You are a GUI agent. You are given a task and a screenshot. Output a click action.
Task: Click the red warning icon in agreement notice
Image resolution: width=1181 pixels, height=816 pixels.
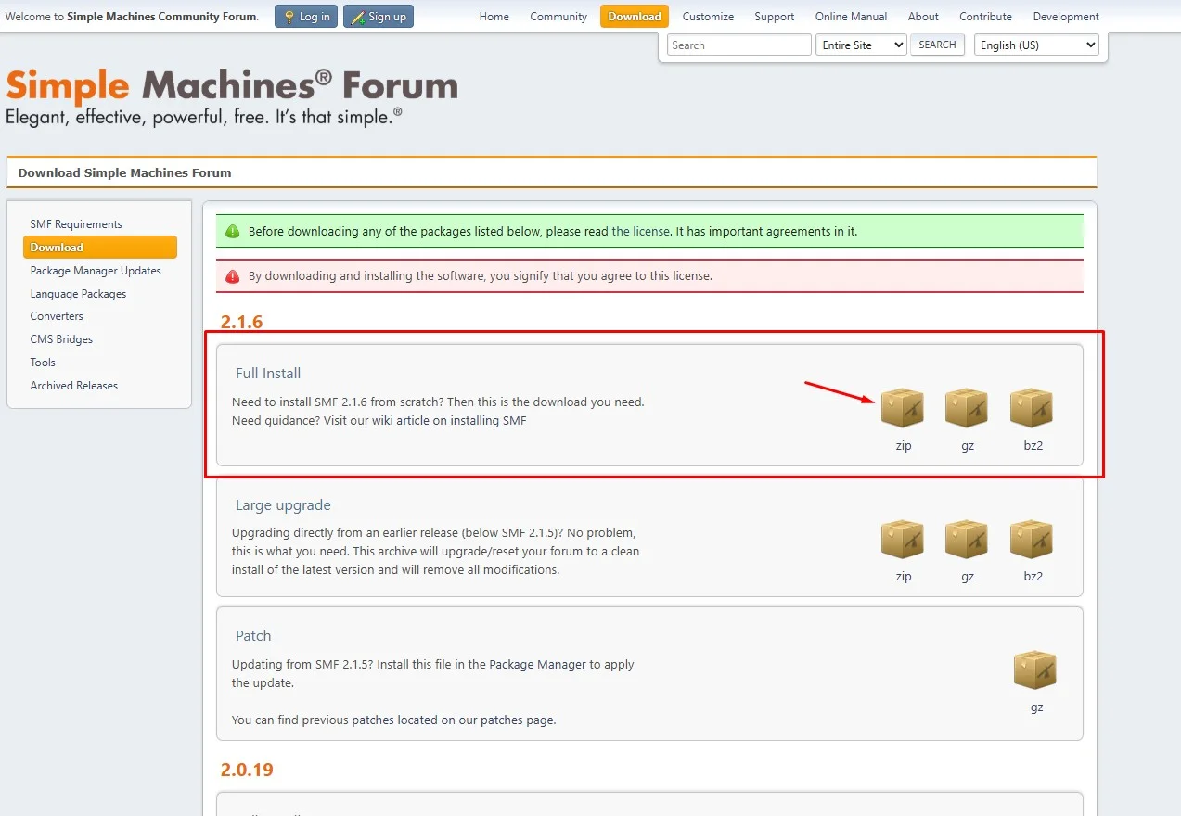(233, 276)
